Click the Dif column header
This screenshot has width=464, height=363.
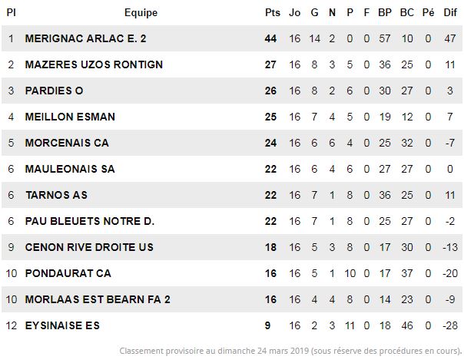point(450,13)
